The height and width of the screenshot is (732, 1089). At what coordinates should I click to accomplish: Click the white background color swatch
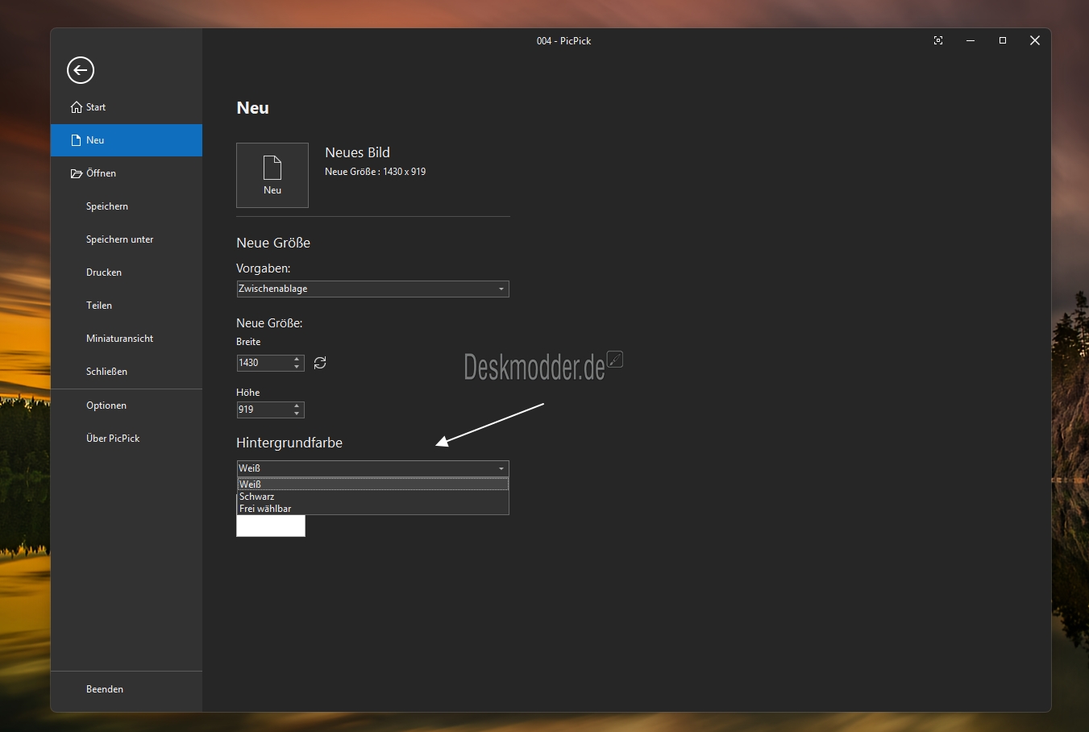271,526
